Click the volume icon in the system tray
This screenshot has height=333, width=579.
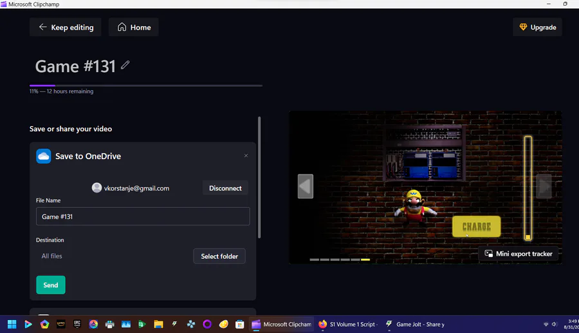click(x=554, y=324)
